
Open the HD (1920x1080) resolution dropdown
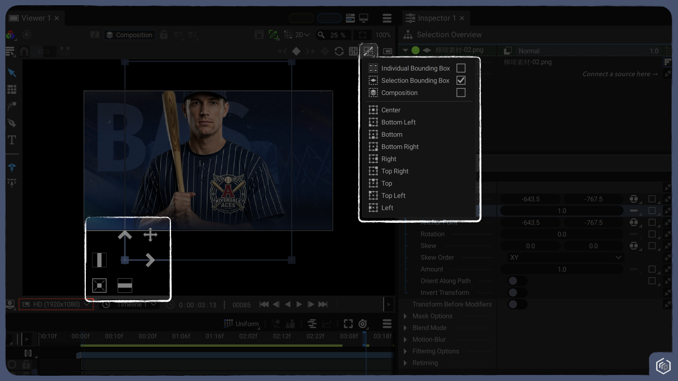[x=56, y=304]
